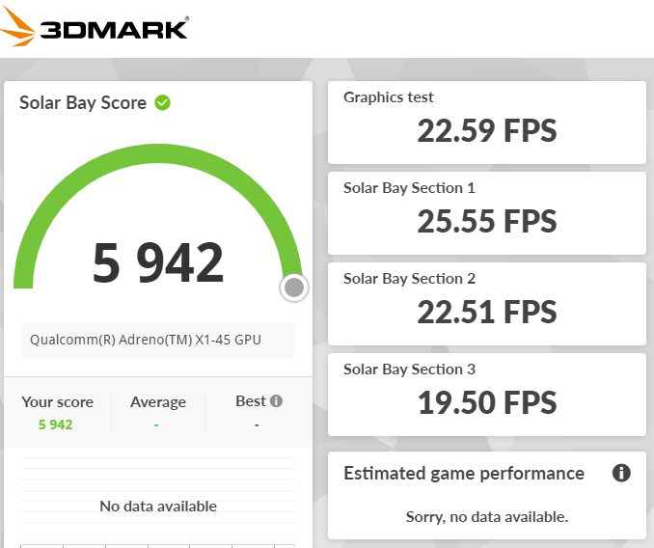The height and width of the screenshot is (548, 654).
Task: Select the Solar Bay Score heading
Action: [83, 103]
